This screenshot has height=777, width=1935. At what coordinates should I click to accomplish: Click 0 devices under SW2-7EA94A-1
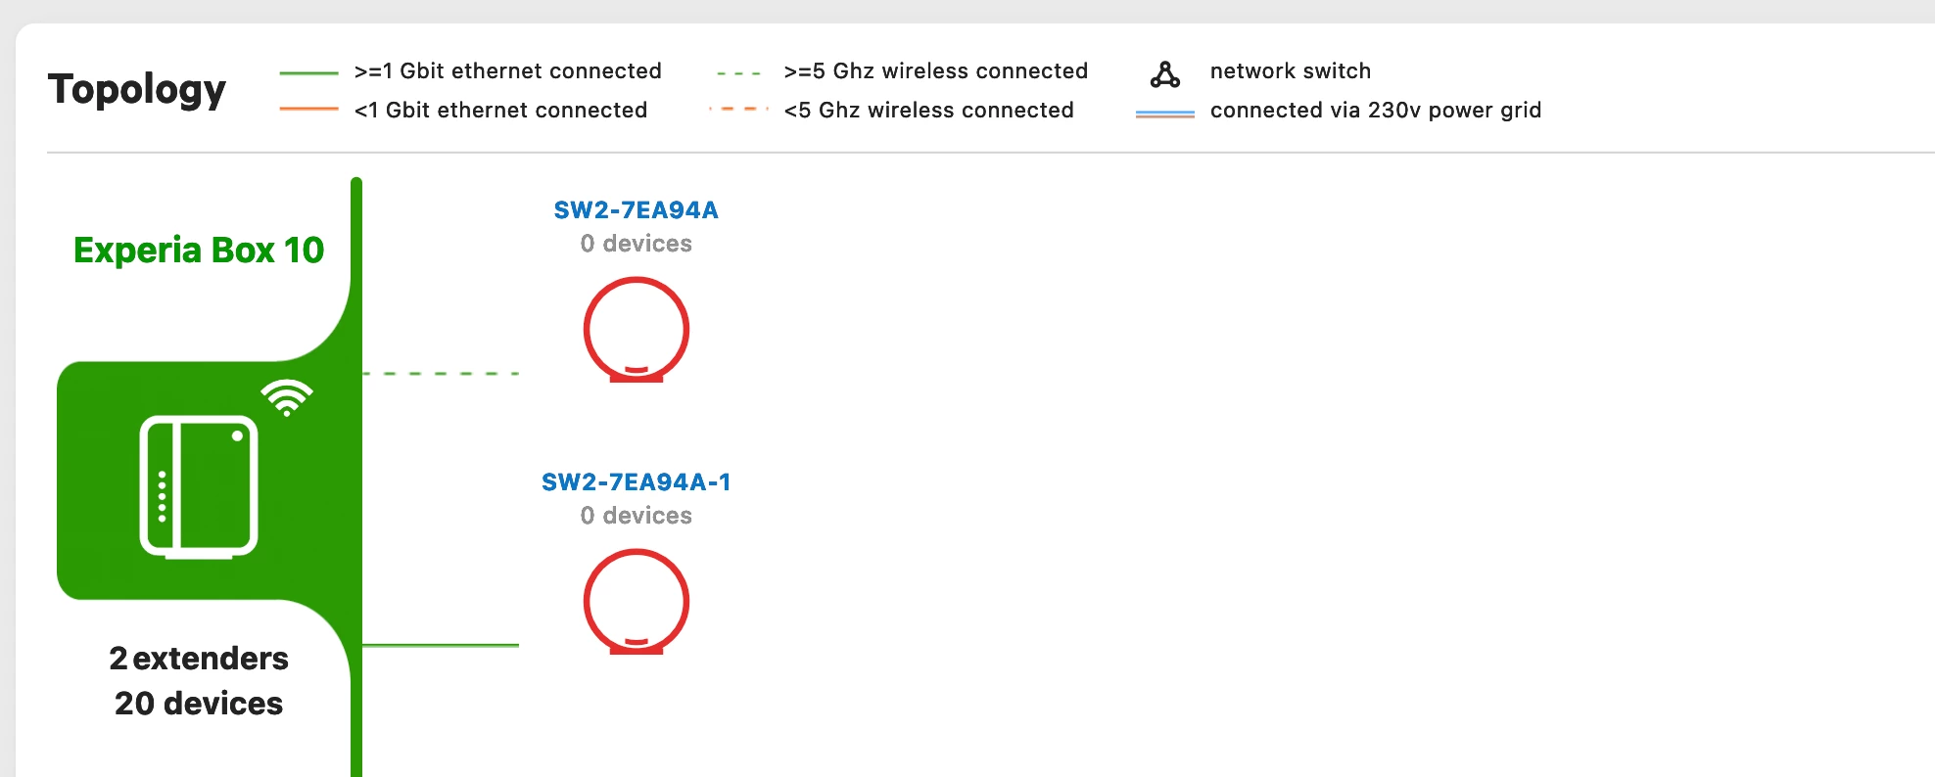pos(637,516)
